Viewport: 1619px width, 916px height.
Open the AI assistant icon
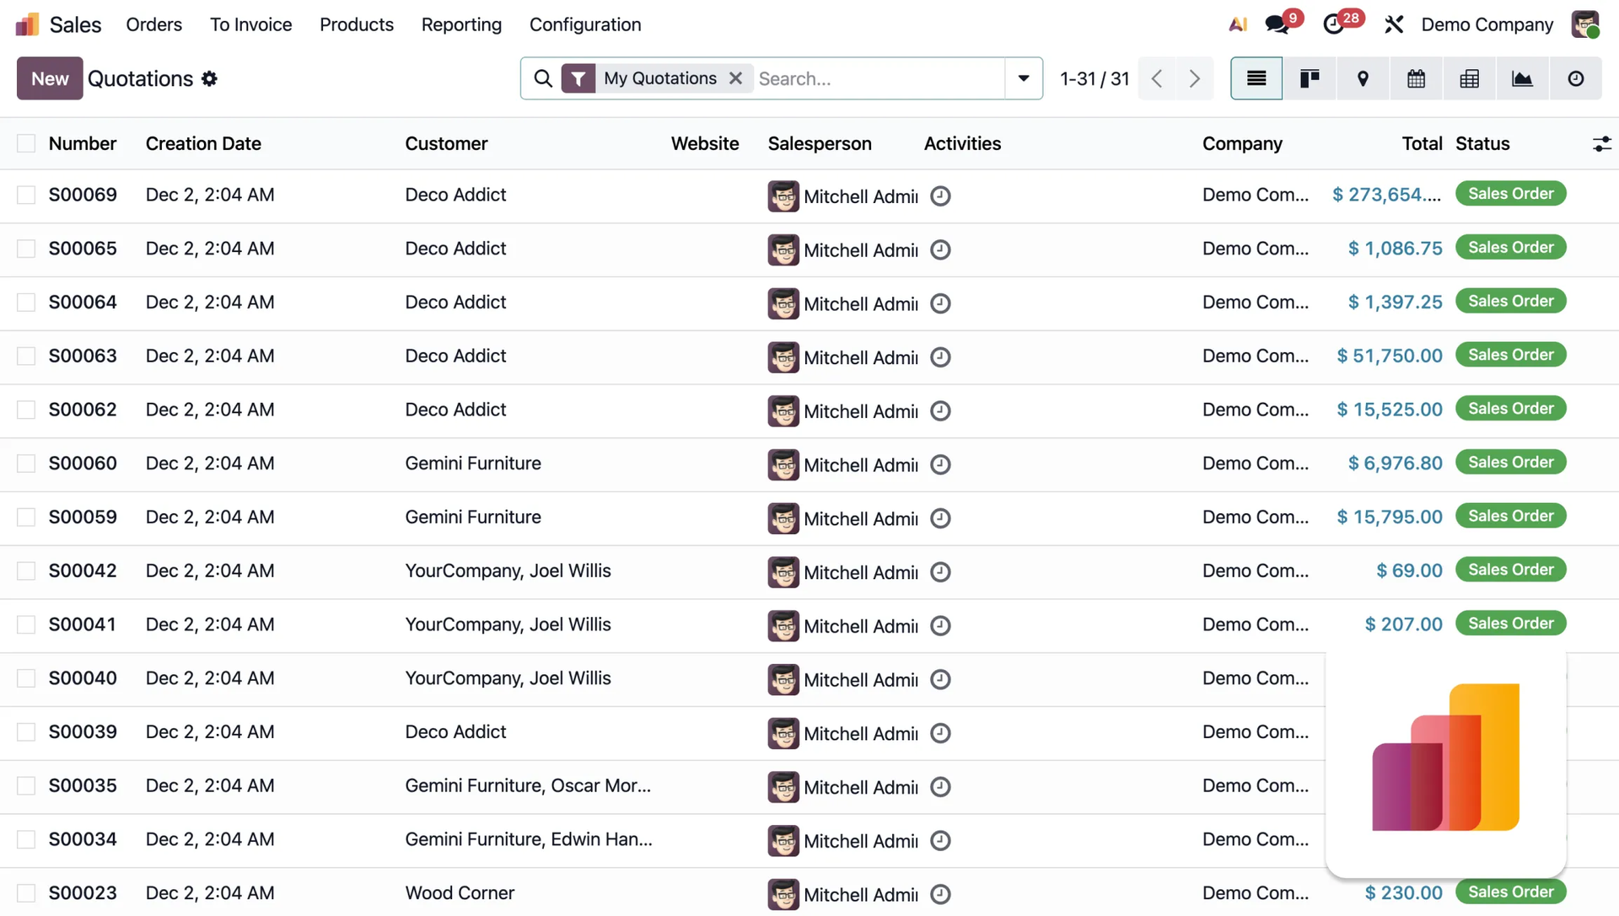(x=1237, y=24)
